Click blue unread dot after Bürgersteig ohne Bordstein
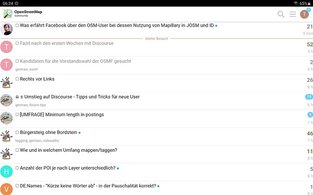313x195 pixels. [79, 133]
